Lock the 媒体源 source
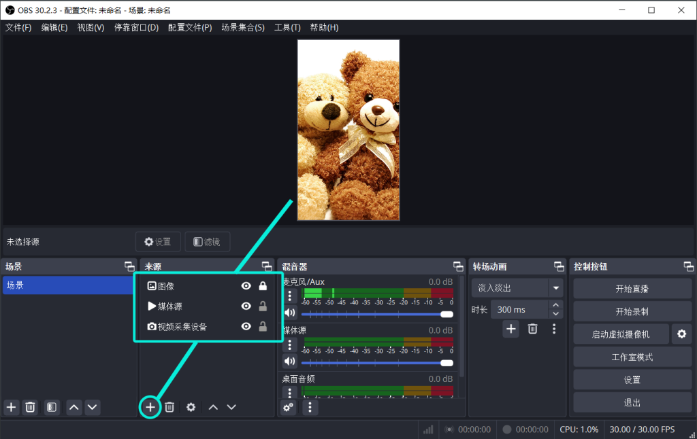 click(263, 306)
